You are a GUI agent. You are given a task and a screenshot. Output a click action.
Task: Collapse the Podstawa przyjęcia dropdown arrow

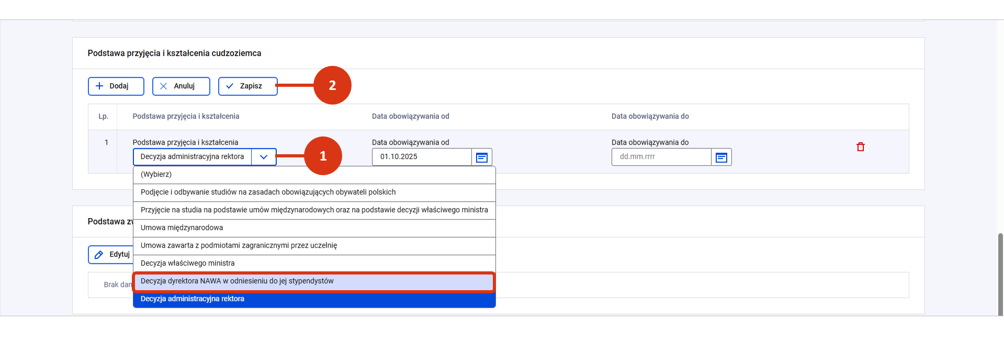click(x=264, y=157)
